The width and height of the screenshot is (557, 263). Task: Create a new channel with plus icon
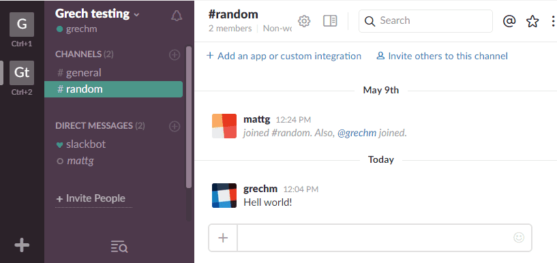[175, 55]
